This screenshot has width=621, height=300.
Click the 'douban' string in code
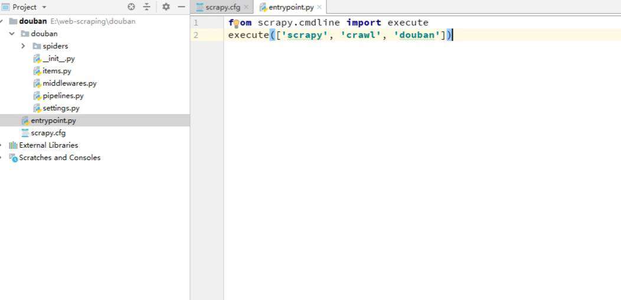click(x=417, y=35)
